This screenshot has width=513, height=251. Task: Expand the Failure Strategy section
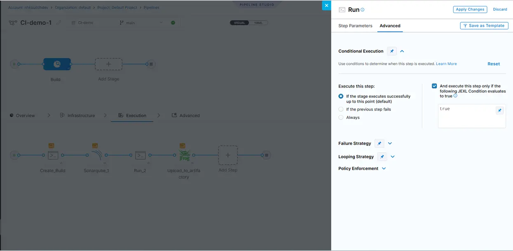tap(390, 143)
